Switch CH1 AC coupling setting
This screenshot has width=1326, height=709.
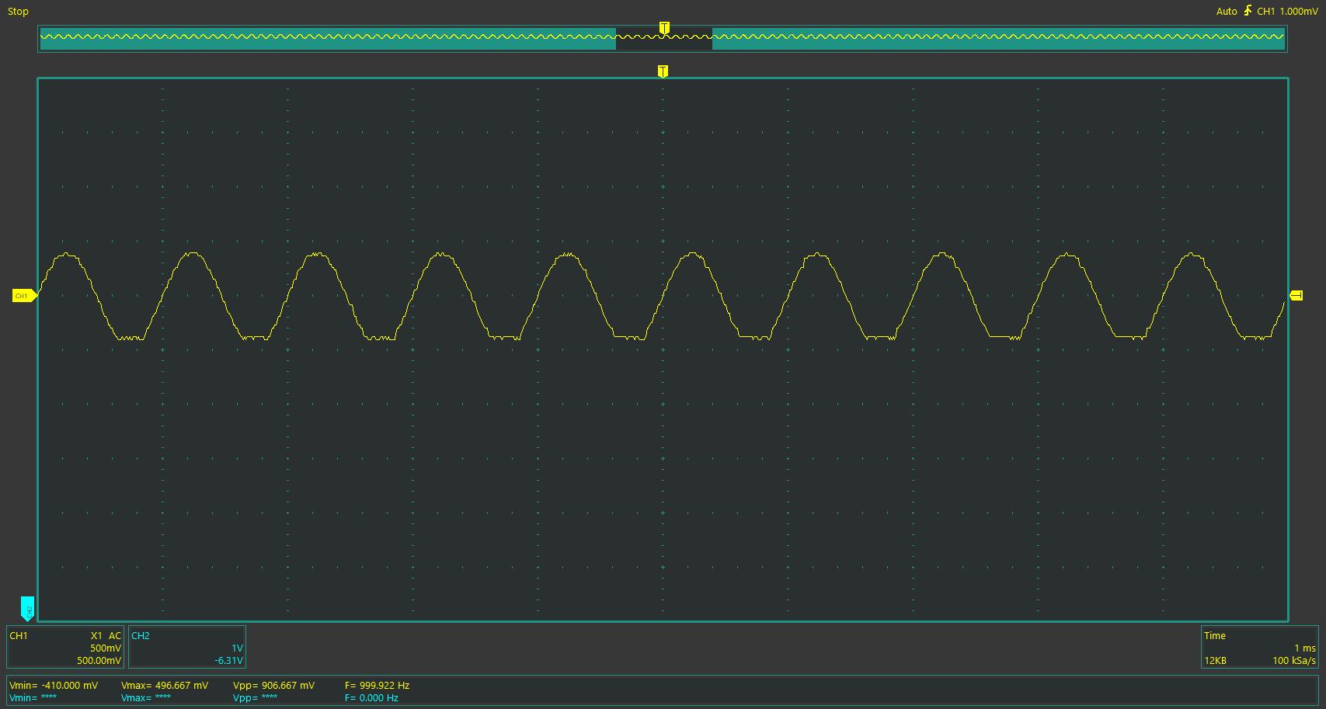coord(115,636)
